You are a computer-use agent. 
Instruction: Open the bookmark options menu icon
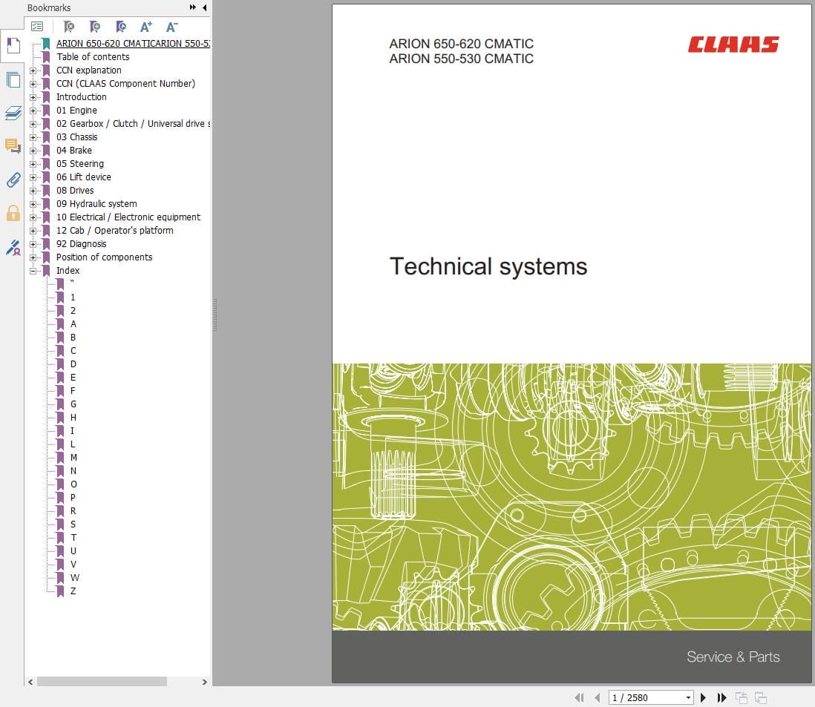click(x=37, y=27)
